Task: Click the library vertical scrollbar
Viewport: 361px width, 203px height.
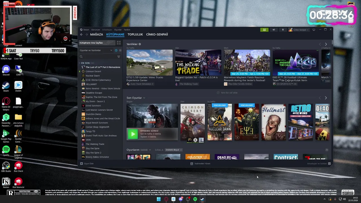Action: coord(332,43)
